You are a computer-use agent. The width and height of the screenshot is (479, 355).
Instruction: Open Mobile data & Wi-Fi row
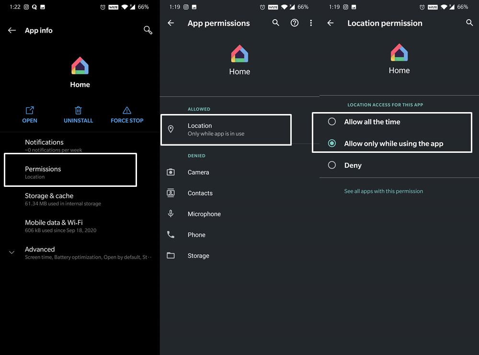pyautogui.click(x=80, y=226)
